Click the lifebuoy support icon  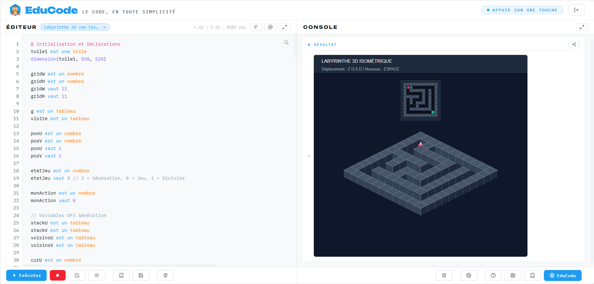click(x=513, y=275)
